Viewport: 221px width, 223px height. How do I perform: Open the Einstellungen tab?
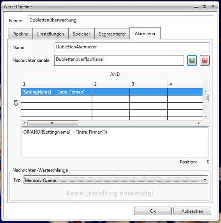point(51,34)
